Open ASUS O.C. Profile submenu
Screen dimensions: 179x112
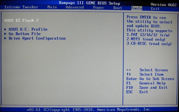pyautogui.click(x=28, y=29)
